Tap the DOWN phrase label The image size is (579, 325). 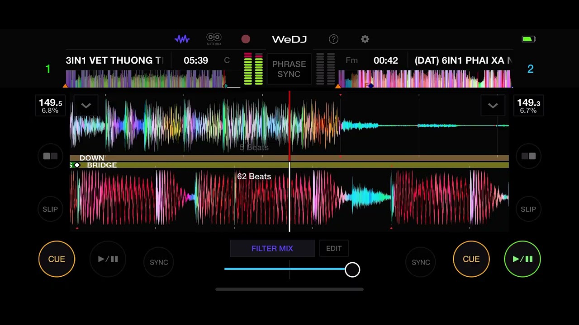[92, 158]
